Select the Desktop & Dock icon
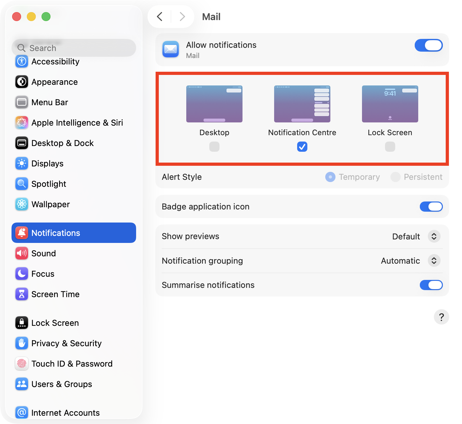Image resolution: width=462 pixels, height=424 pixels. [x=21, y=143]
